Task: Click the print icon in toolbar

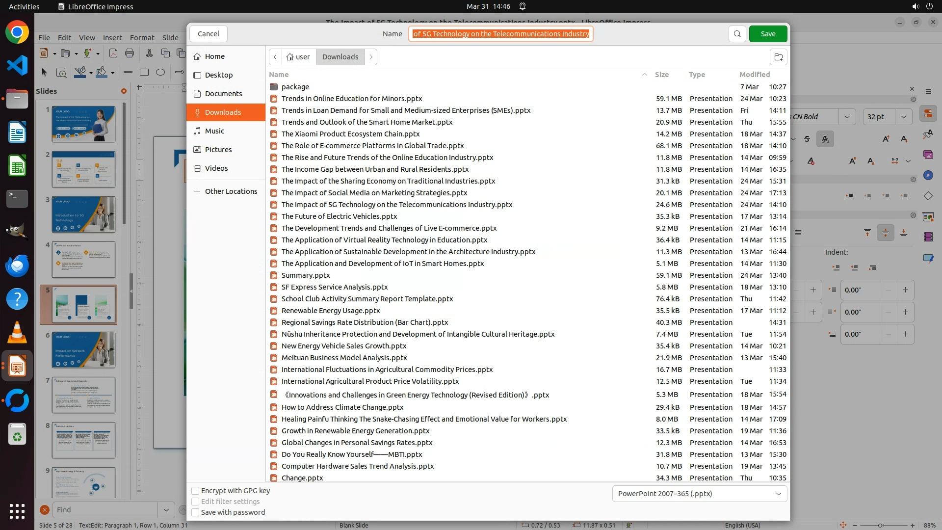Action: coord(130,53)
